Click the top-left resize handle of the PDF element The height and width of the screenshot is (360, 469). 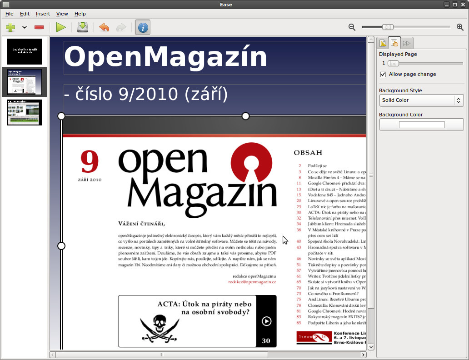tap(61, 116)
